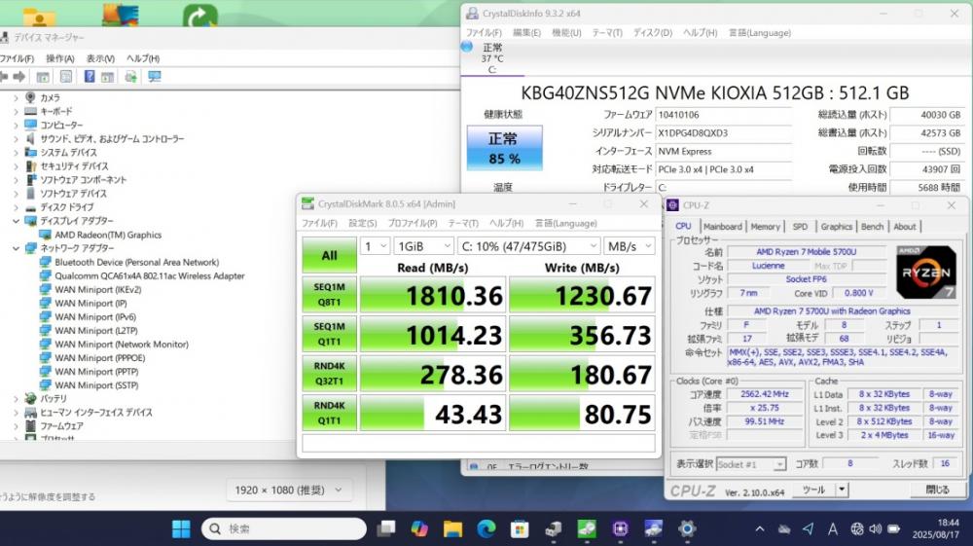Expand the ディスク ドライブ node
973x546 pixels.
pyautogui.click(x=17, y=207)
